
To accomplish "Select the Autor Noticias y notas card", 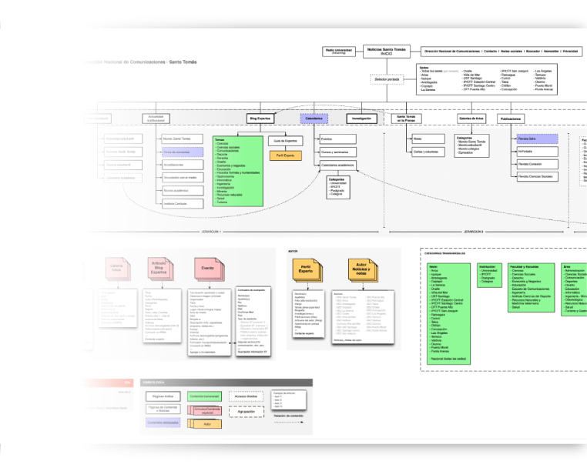I will [361, 269].
